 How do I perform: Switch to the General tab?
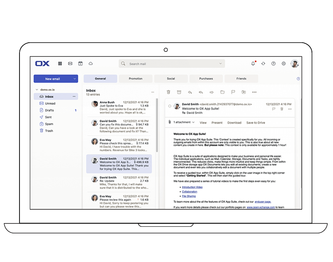pyautogui.click(x=100, y=79)
